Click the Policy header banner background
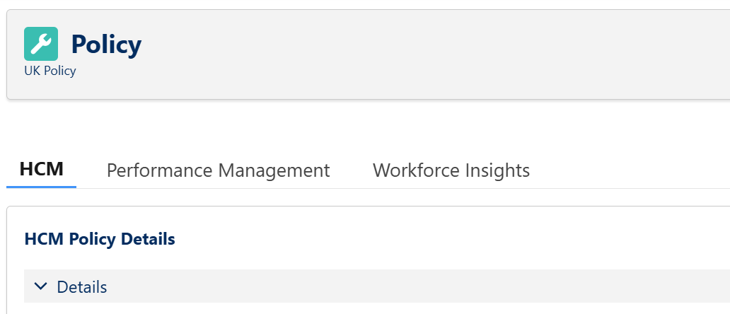The width and height of the screenshot is (730, 314). [424, 55]
